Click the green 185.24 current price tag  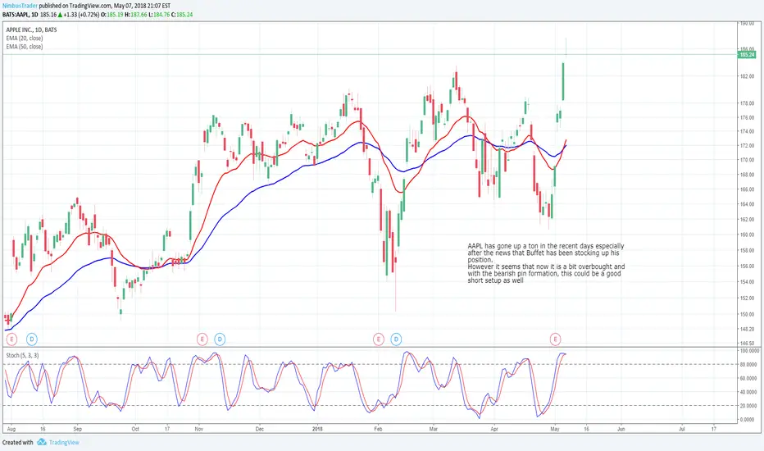(747, 55)
